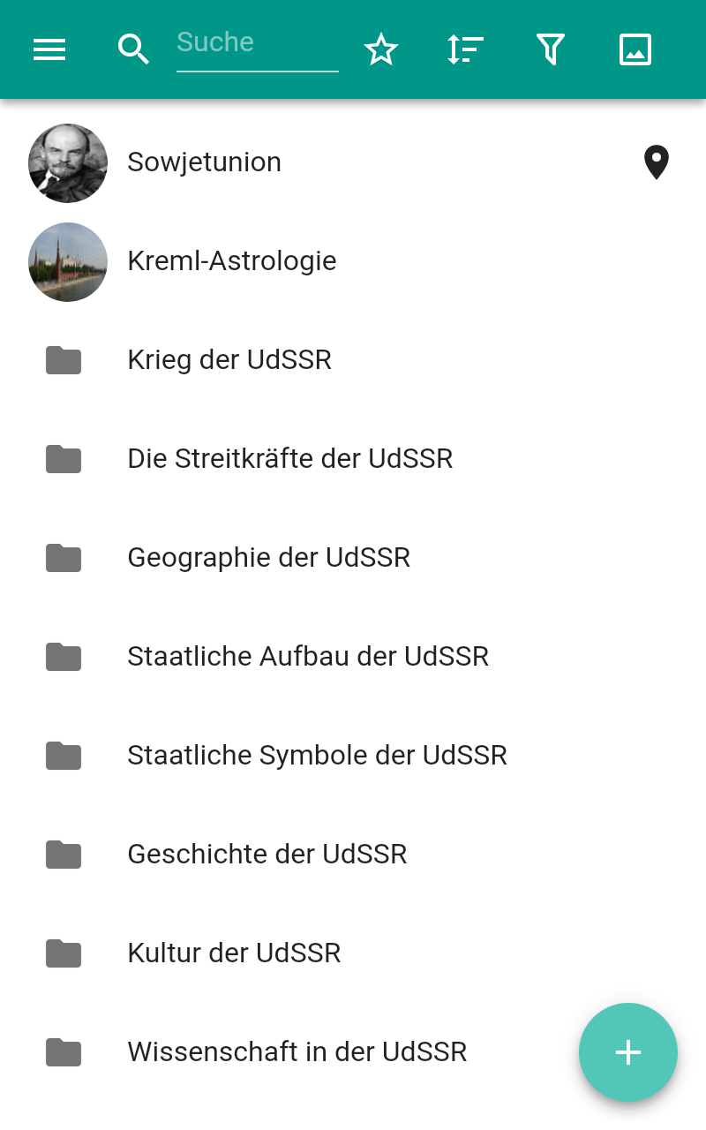Open the Sowjetunion entry
The height and width of the screenshot is (1130, 706).
coord(353,163)
